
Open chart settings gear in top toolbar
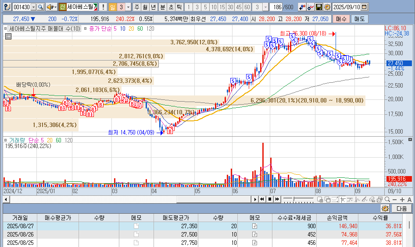(x=327, y=7)
